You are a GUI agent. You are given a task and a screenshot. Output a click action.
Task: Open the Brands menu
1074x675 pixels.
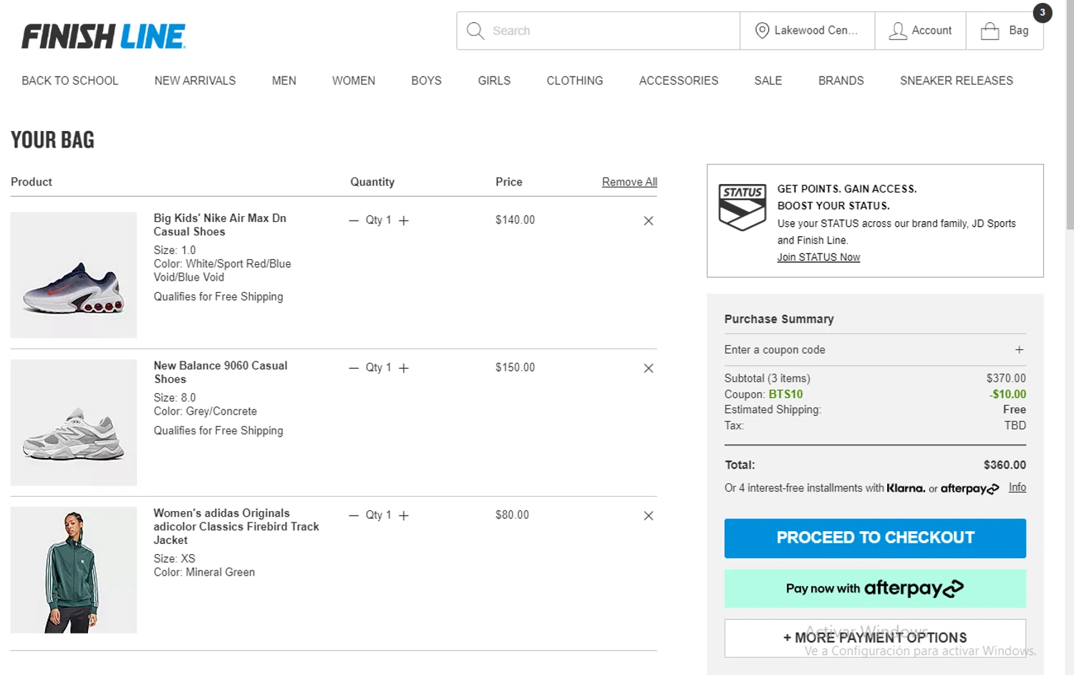coord(841,81)
